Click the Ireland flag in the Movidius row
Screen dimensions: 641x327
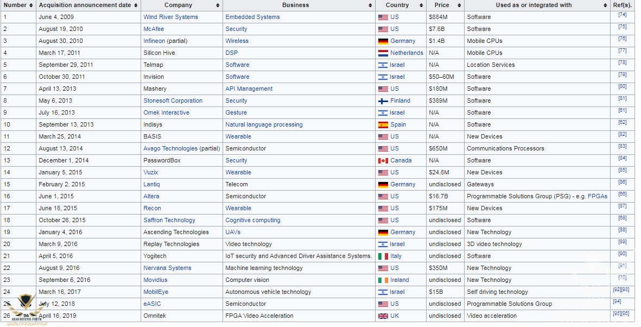[383, 280]
